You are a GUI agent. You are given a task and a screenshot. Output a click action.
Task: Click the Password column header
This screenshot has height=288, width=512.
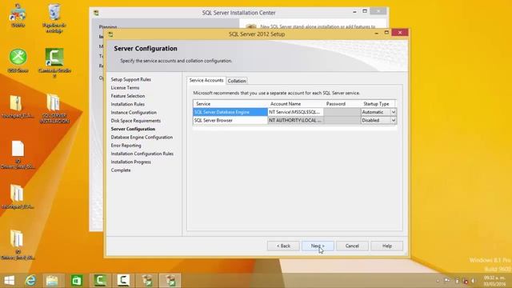coord(342,104)
